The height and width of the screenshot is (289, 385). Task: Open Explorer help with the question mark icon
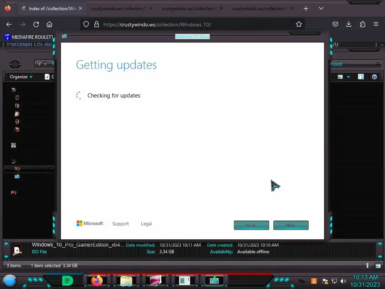[x=374, y=77]
